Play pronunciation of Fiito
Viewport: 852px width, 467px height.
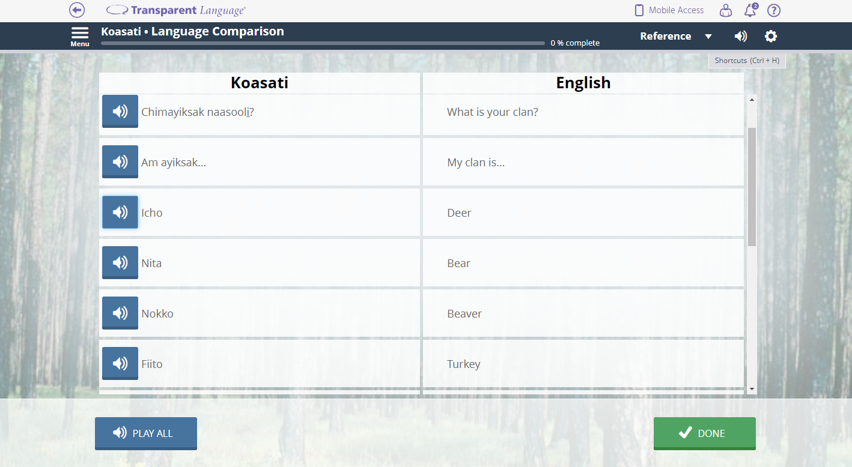pos(120,364)
